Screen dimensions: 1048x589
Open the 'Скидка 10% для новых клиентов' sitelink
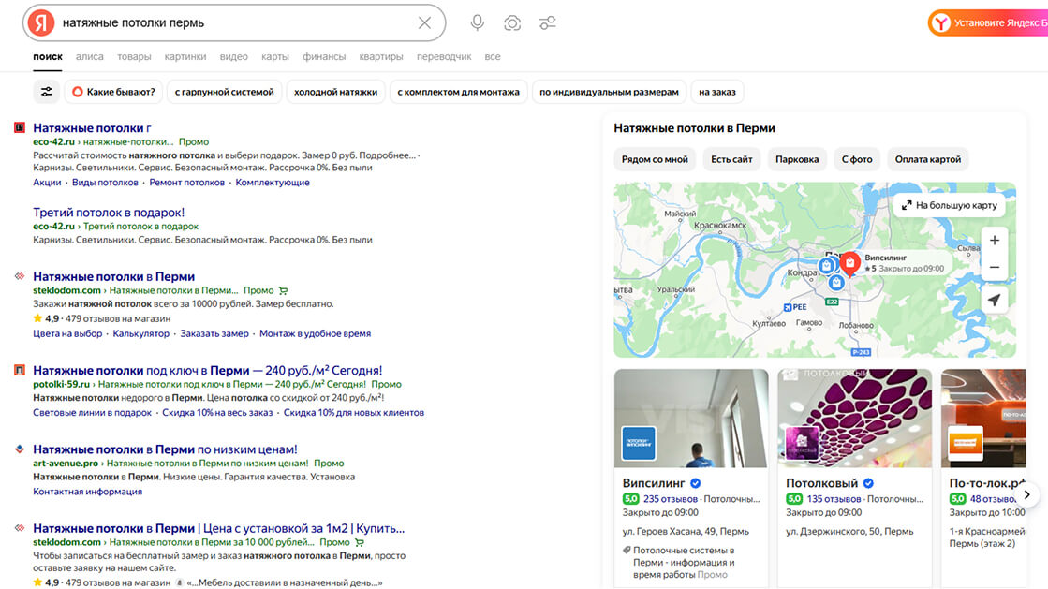click(354, 413)
